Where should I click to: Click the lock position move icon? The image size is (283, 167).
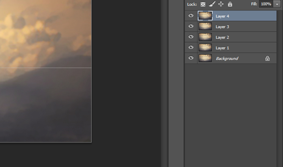click(221, 4)
